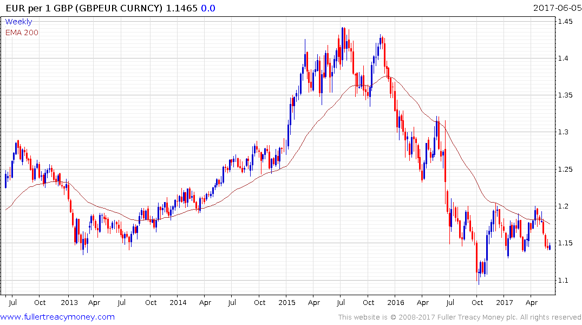Click the blue change value '0.0'

(x=208, y=8)
